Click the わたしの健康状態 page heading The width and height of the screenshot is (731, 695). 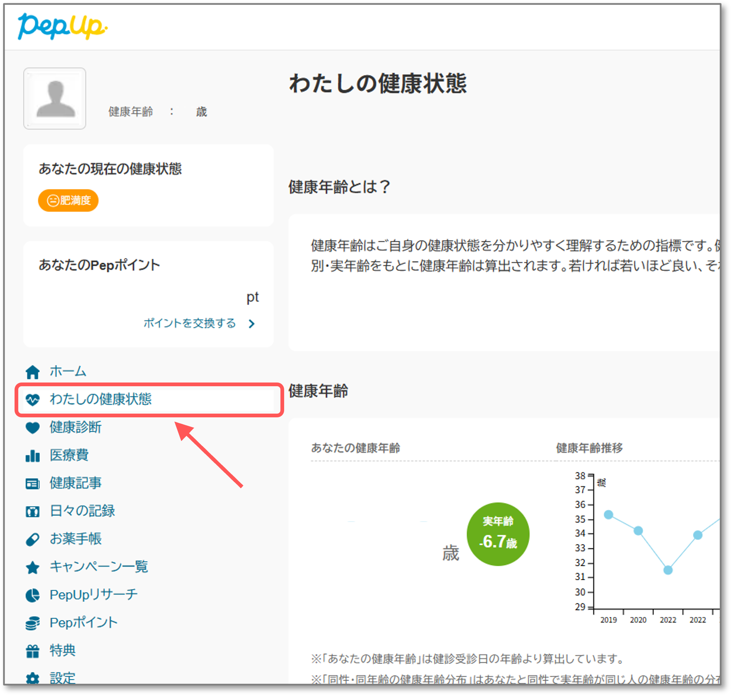[378, 83]
